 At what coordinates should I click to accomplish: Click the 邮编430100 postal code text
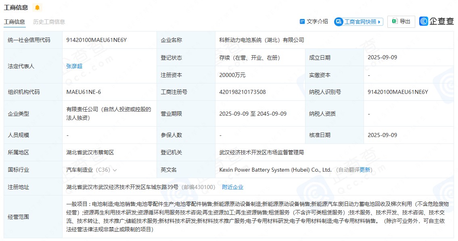pos(199,187)
